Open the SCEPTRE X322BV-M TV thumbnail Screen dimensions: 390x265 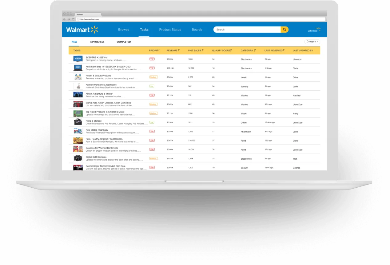(78, 59)
